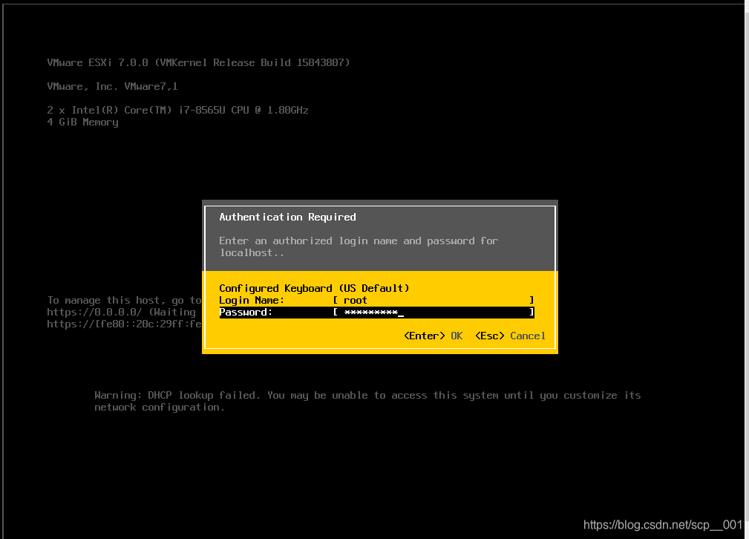
Task: Focus the Password input field
Action: pos(434,312)
